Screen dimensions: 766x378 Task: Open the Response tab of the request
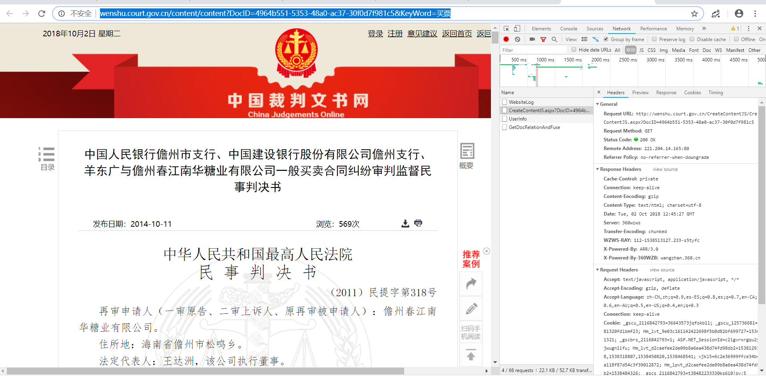pyautogui.click(x=666, y=93)
